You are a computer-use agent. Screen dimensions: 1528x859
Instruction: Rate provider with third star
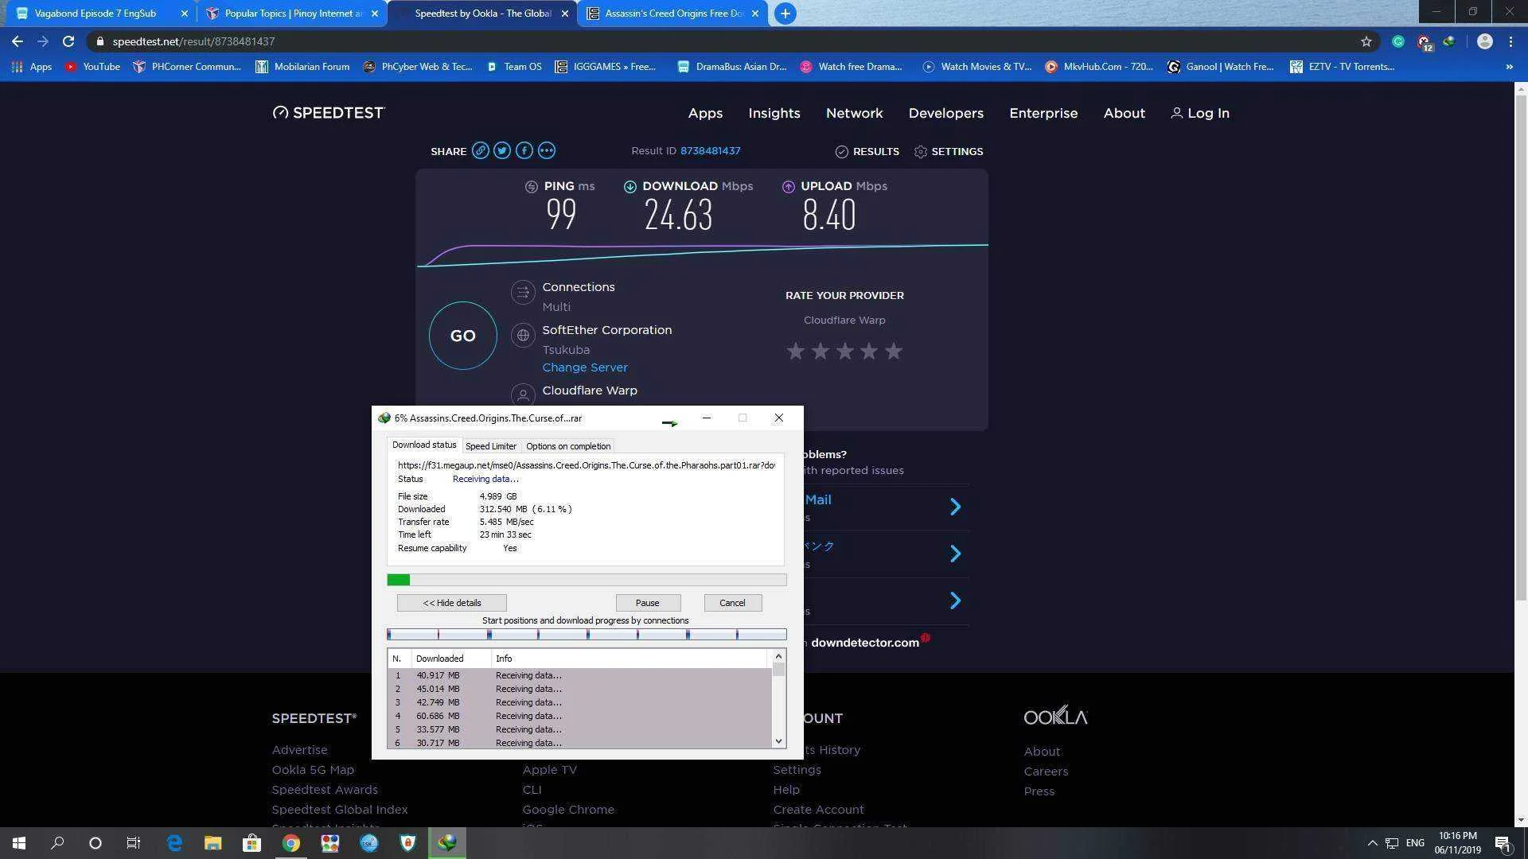click(844, 351)
